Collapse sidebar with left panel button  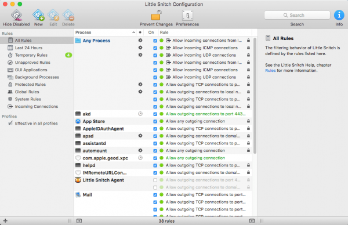[x=79, y=221]
